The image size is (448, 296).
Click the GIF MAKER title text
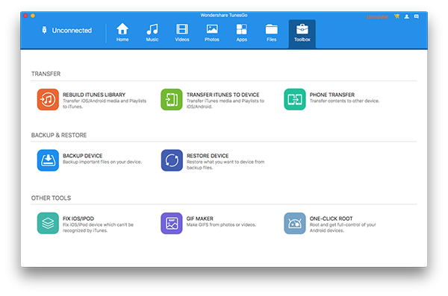click(x=199, y=218)
